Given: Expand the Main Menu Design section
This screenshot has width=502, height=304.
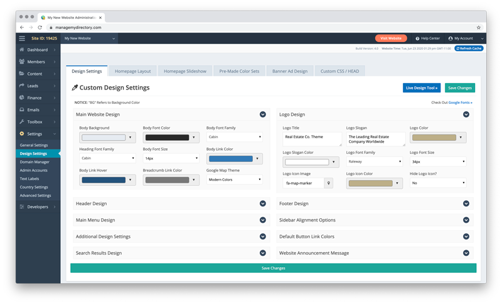Looking at the screenshot, I should coord(262,220).
